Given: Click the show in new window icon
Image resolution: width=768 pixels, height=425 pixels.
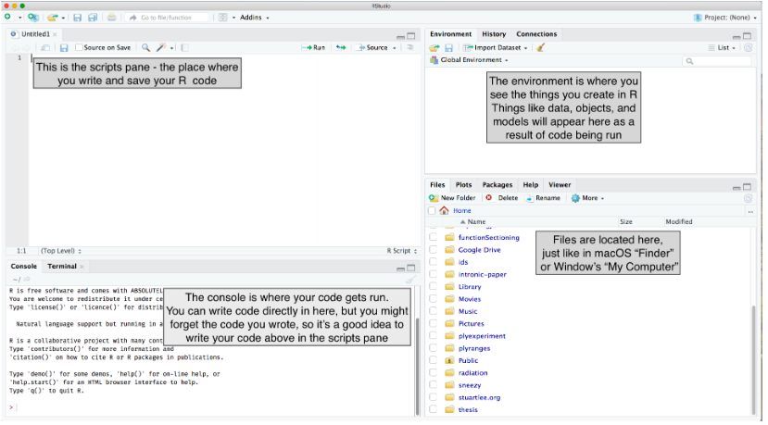Looking at the screenshot, I should pos(45,47).
